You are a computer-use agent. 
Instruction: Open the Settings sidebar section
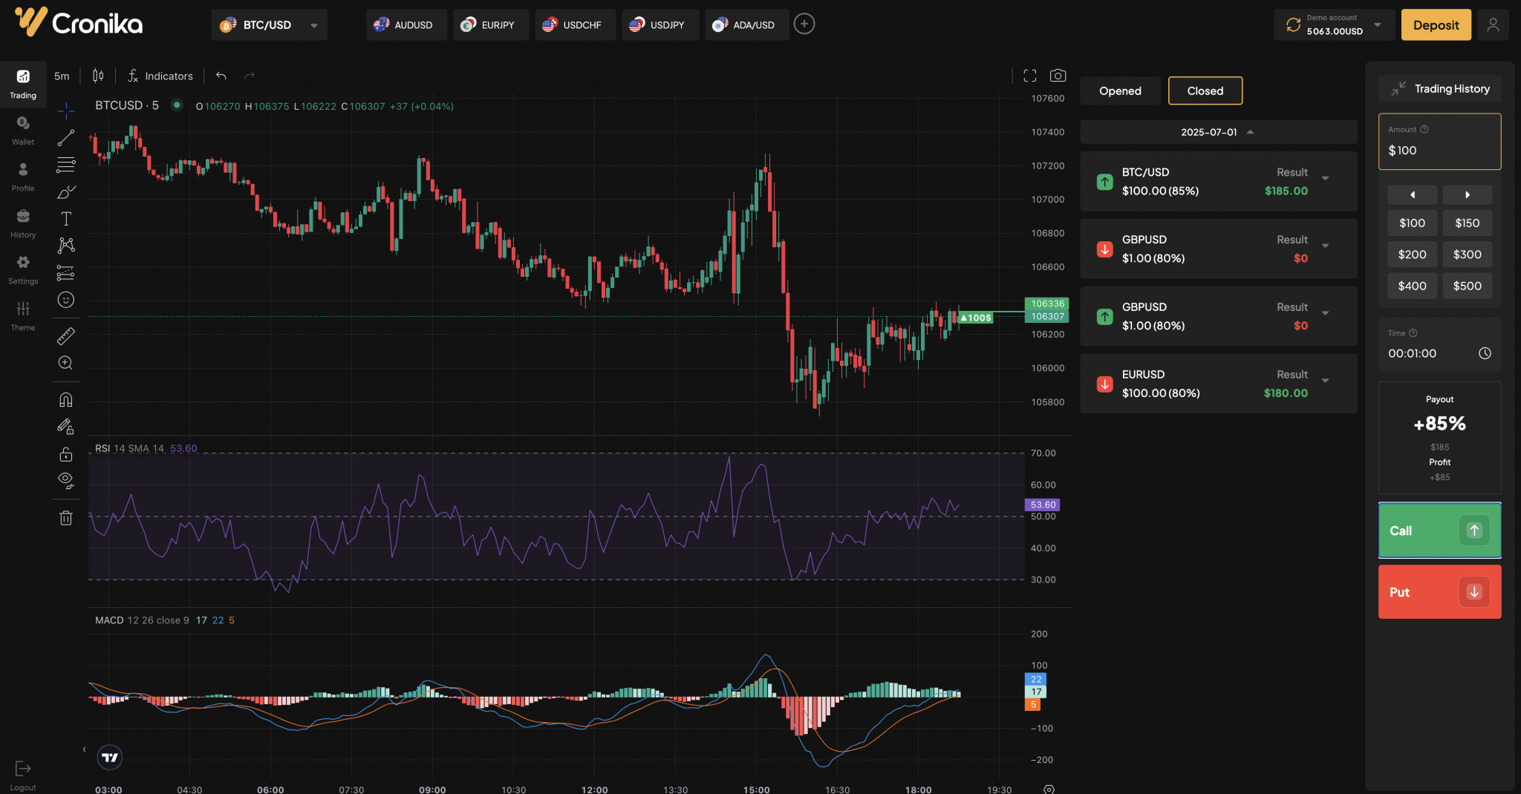[x=23, y=270]
